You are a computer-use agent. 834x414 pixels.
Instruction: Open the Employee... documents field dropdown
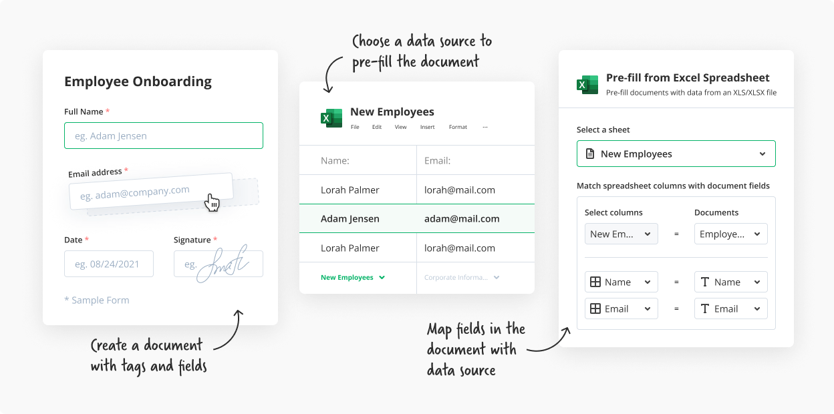(x=756, y=234)
